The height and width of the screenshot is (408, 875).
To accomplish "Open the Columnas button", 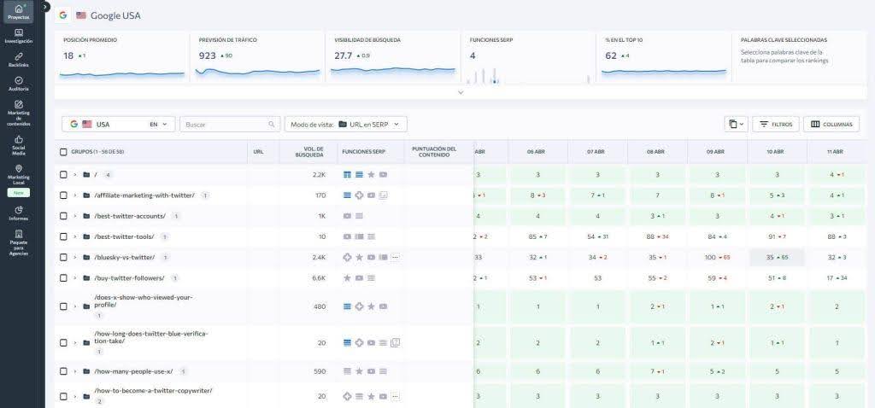I will coord(831,125).
